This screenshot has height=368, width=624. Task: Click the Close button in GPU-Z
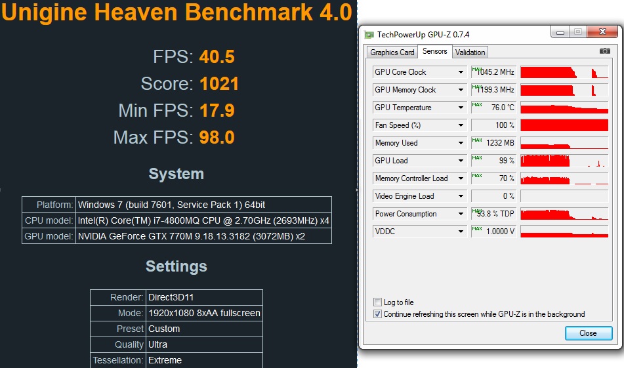click(x=588, y=333)
